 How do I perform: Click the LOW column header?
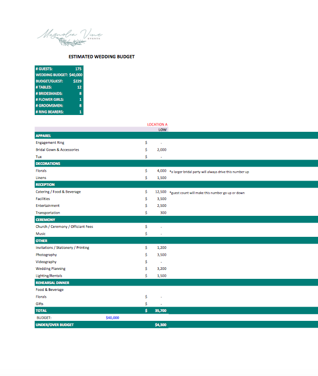[162, 130]
